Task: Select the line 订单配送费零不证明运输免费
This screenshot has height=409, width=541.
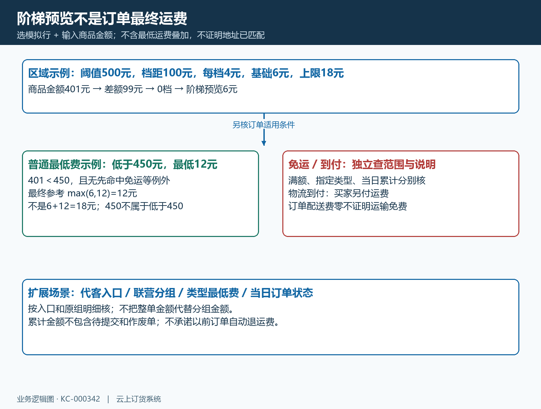Action: [x=348, y=206]
